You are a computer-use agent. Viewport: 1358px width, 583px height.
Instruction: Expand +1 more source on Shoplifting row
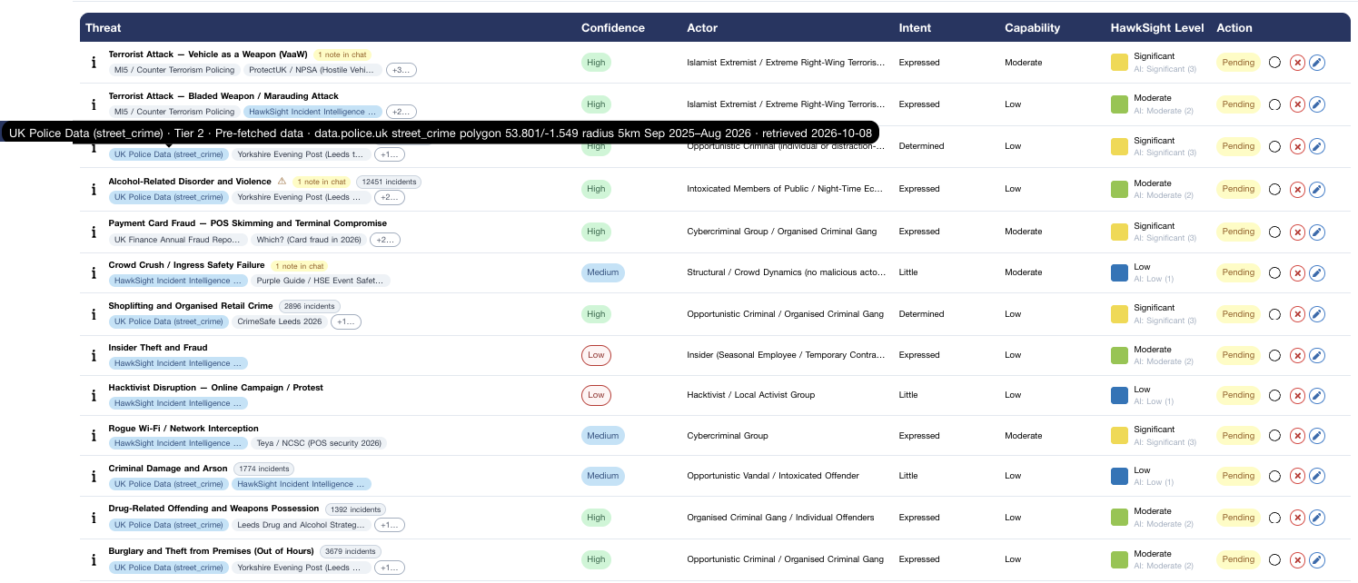345,321
